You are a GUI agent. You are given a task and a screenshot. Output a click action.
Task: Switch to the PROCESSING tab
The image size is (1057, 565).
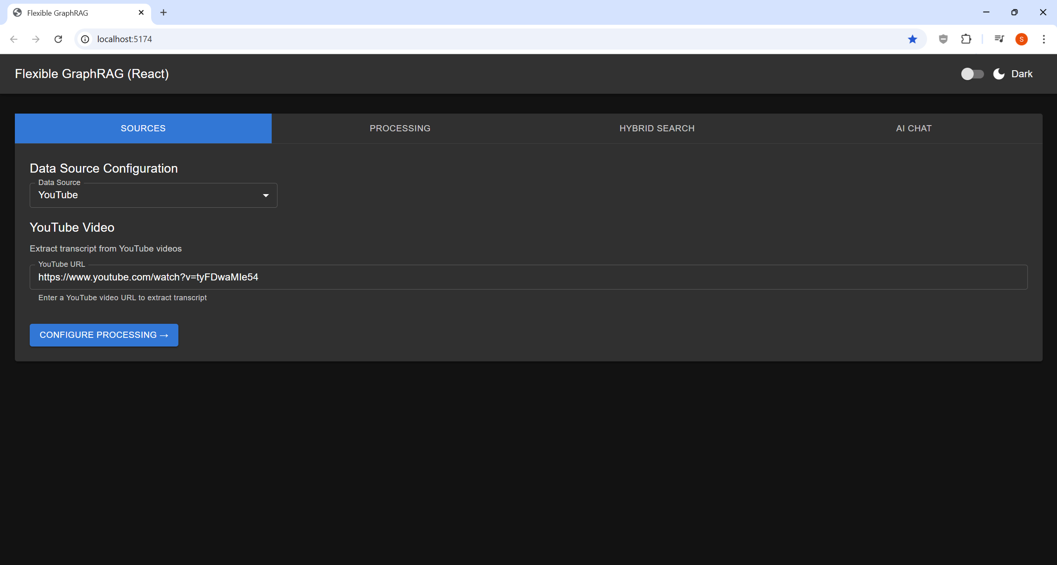coord(400,128)
